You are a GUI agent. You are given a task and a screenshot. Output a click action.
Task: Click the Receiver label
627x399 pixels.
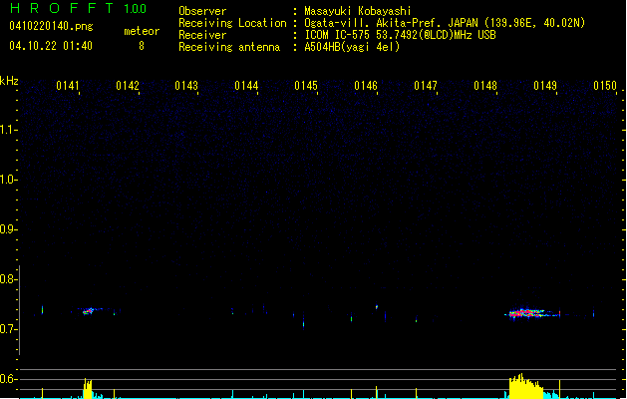[202, 35]
